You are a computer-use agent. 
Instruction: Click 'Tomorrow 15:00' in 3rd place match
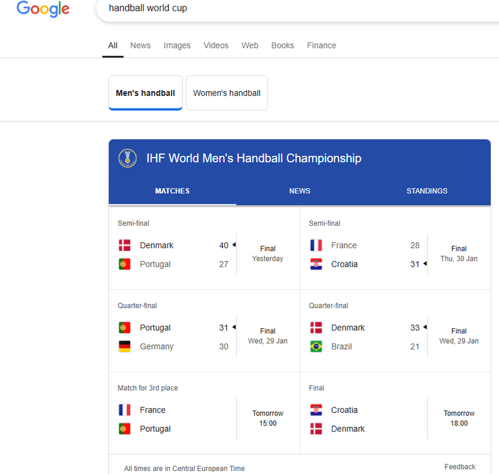pos(268,418)
